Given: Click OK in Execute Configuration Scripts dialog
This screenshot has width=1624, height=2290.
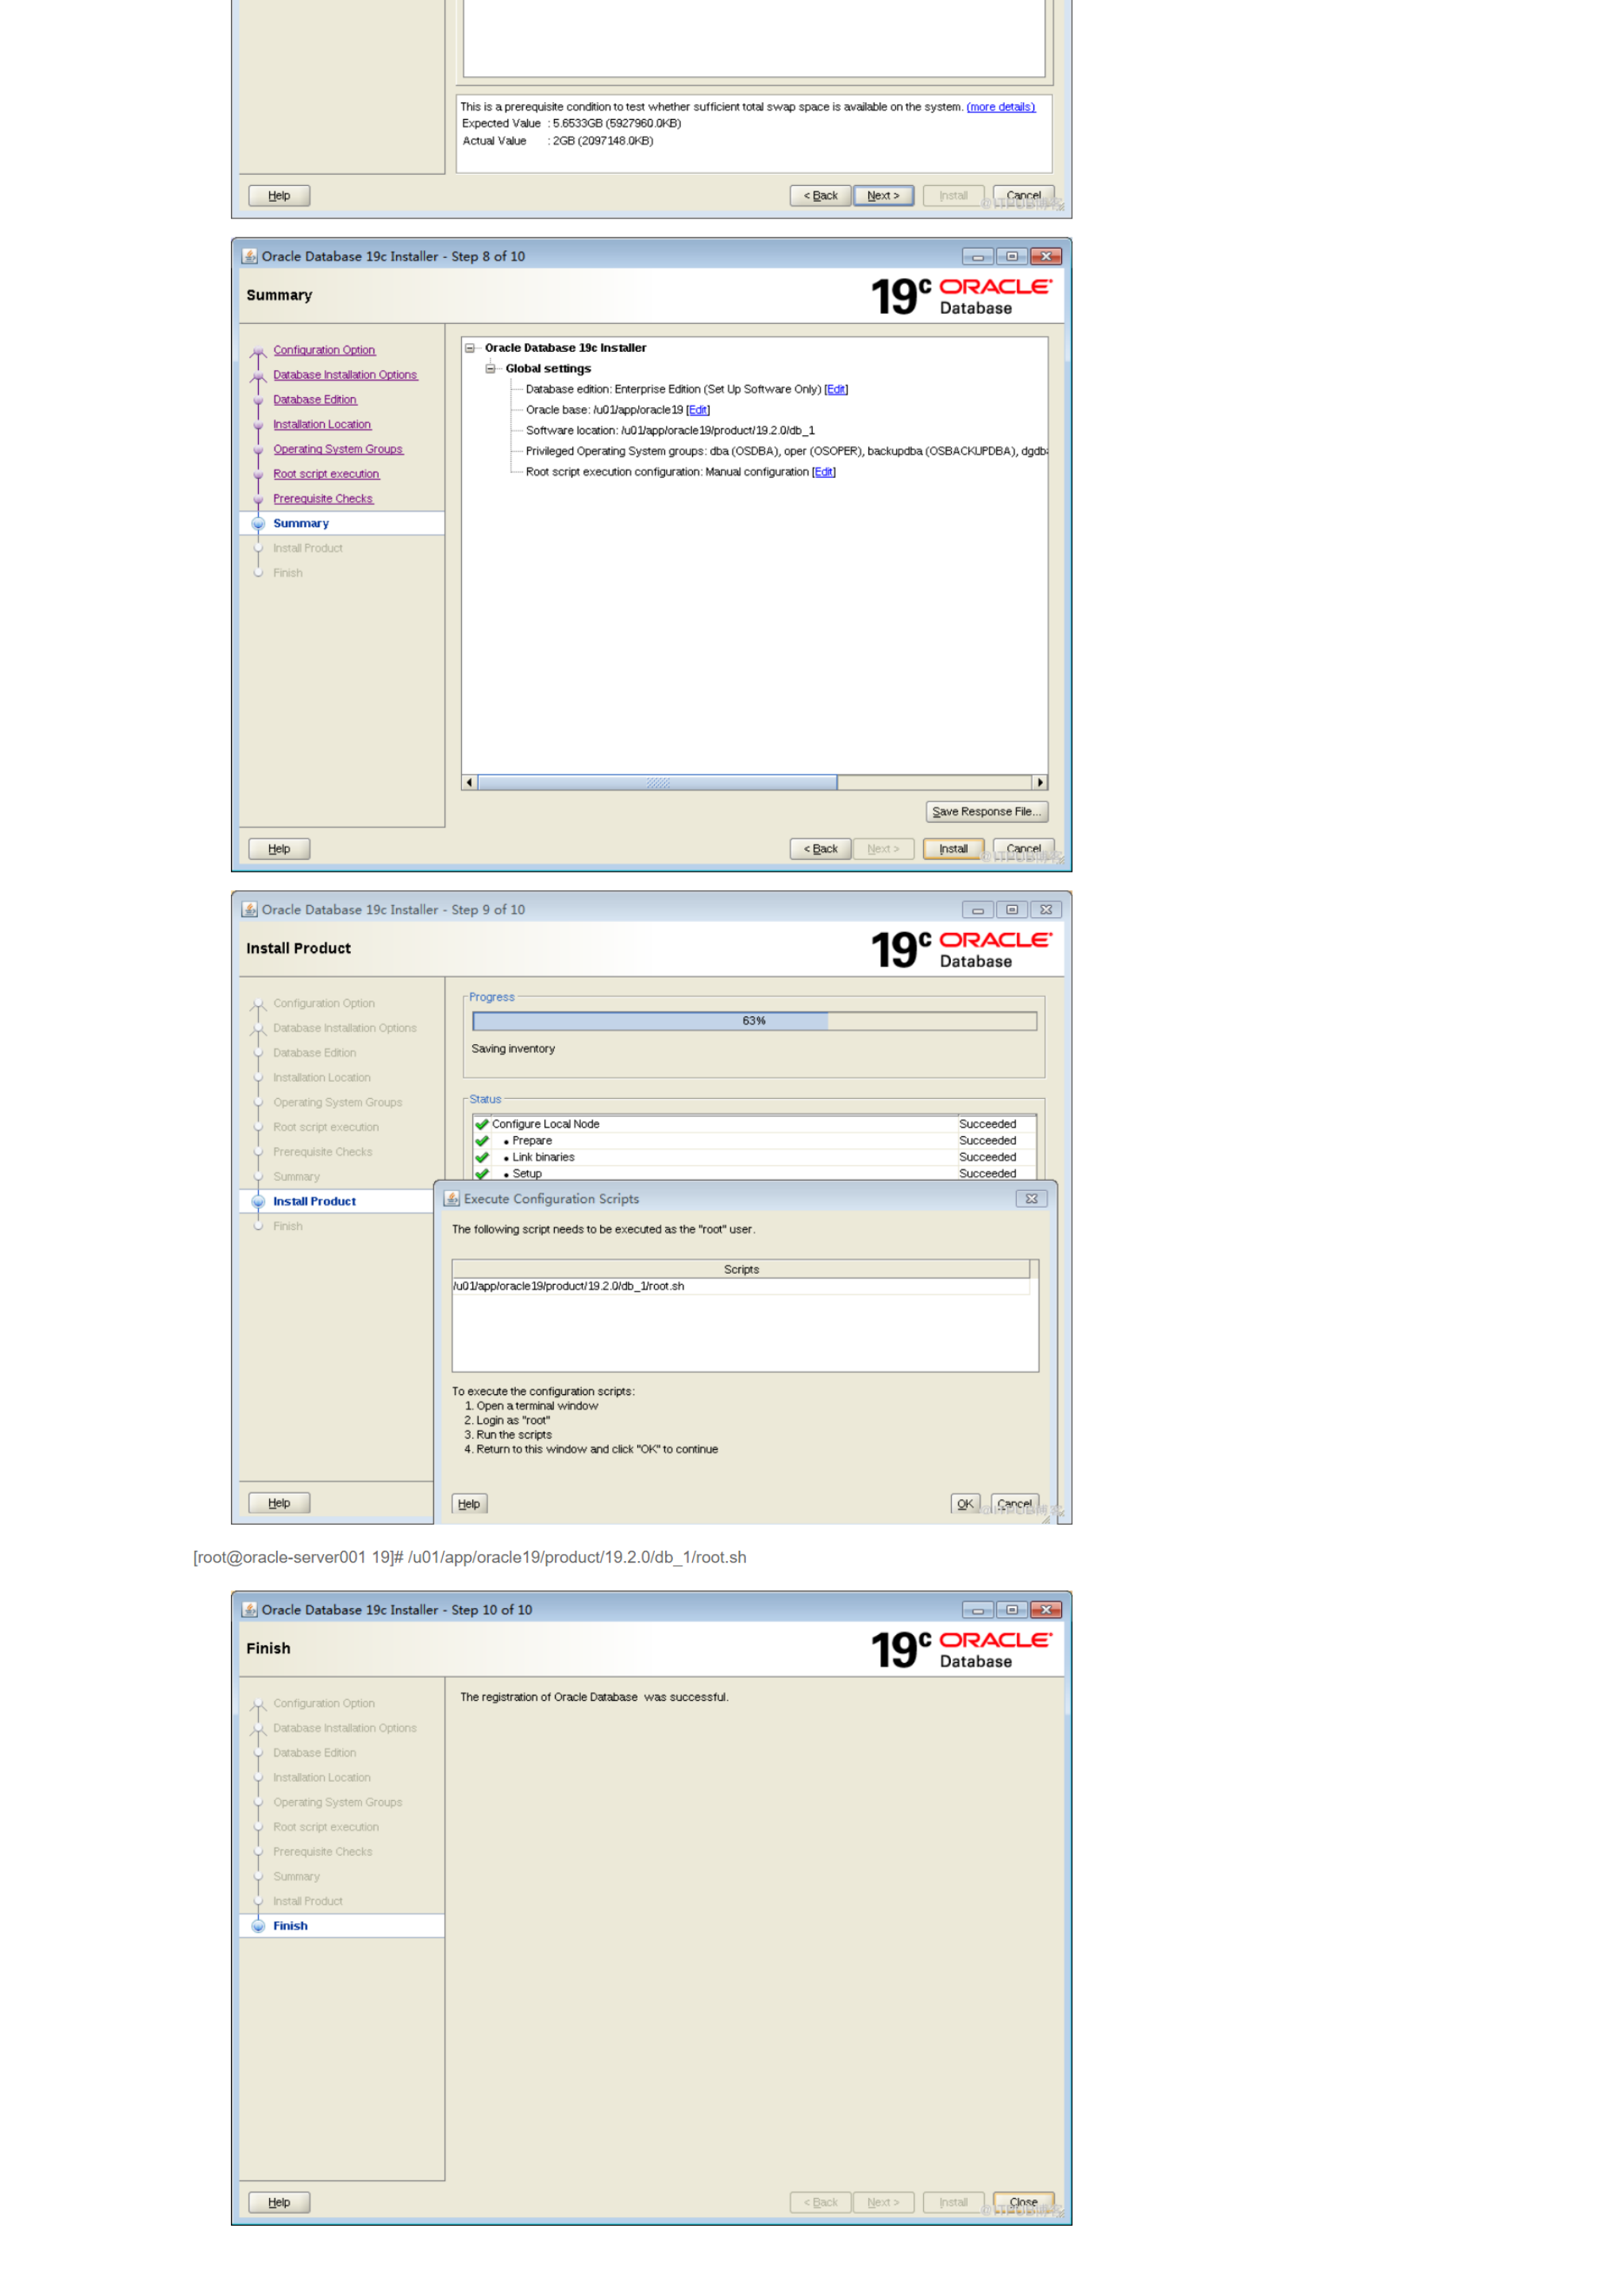Looking at the screenshot, I should (x=964, y=1502).
